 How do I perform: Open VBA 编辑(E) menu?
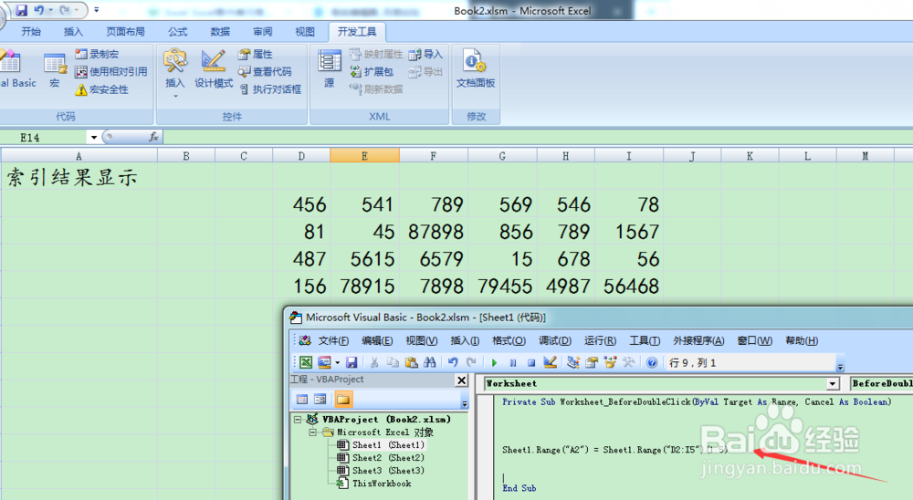[377, 341]
